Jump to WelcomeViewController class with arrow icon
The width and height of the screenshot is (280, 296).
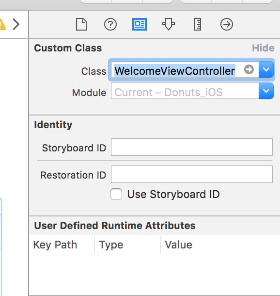coord(249,69)
